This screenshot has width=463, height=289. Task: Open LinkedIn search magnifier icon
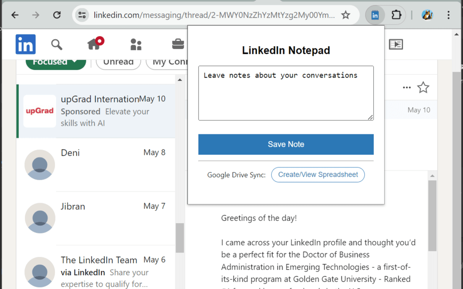[x=57, y=45]
